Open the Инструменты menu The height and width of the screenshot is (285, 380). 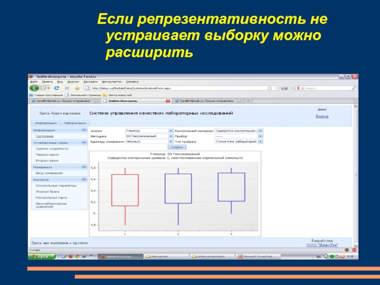[x=112, y=82]
